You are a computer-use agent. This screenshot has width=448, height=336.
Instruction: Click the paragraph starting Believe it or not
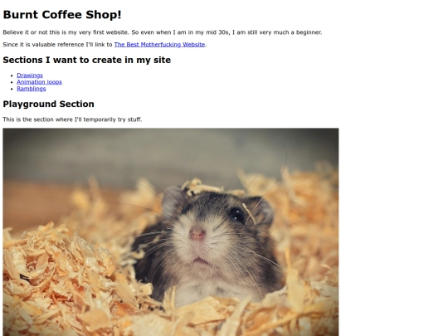[163, 32]
